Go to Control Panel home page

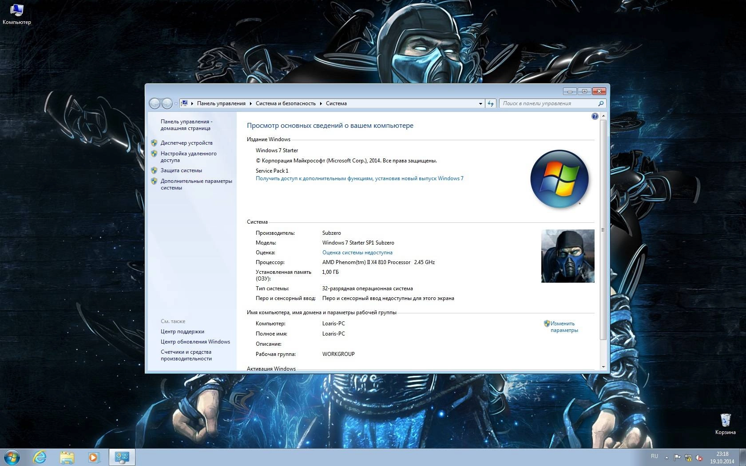pyautogui.click(x=186, y=125)
